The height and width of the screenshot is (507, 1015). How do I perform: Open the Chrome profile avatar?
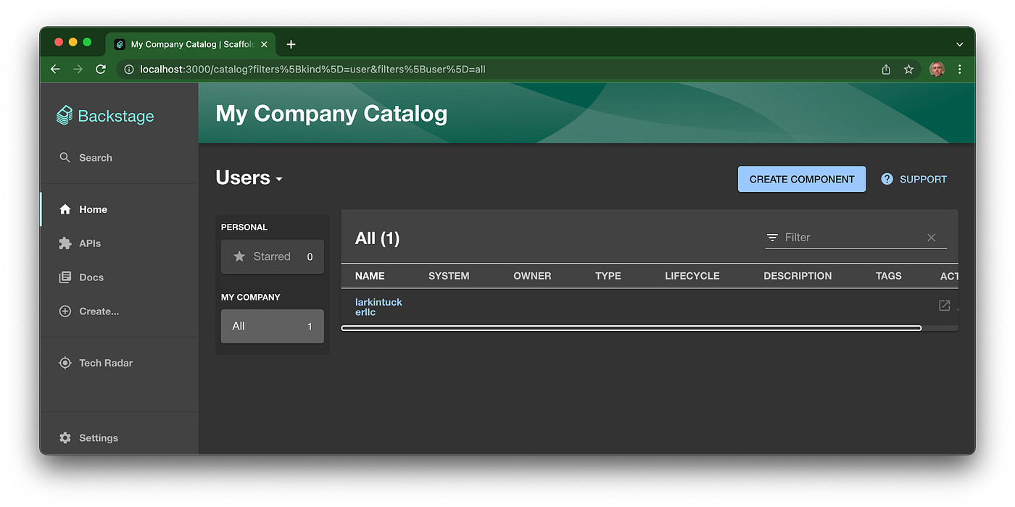pos(937,70)
